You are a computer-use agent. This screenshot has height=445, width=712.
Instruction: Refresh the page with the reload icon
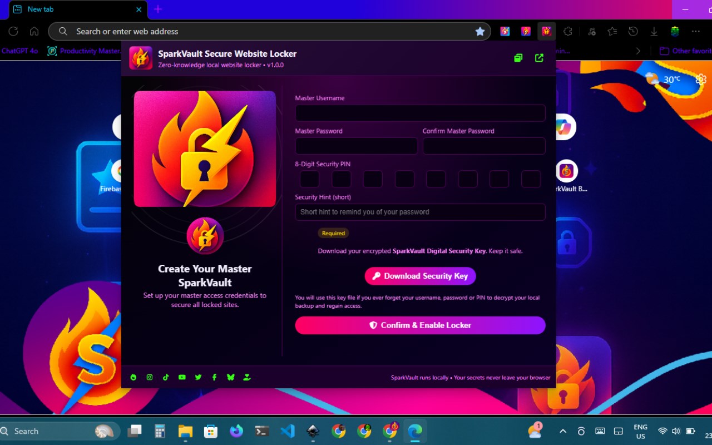[13, 31]
